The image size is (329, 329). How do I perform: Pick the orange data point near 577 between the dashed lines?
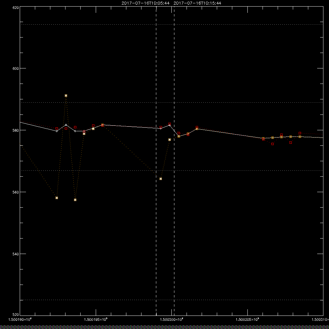pyautogui.click(x=169, y=140)
